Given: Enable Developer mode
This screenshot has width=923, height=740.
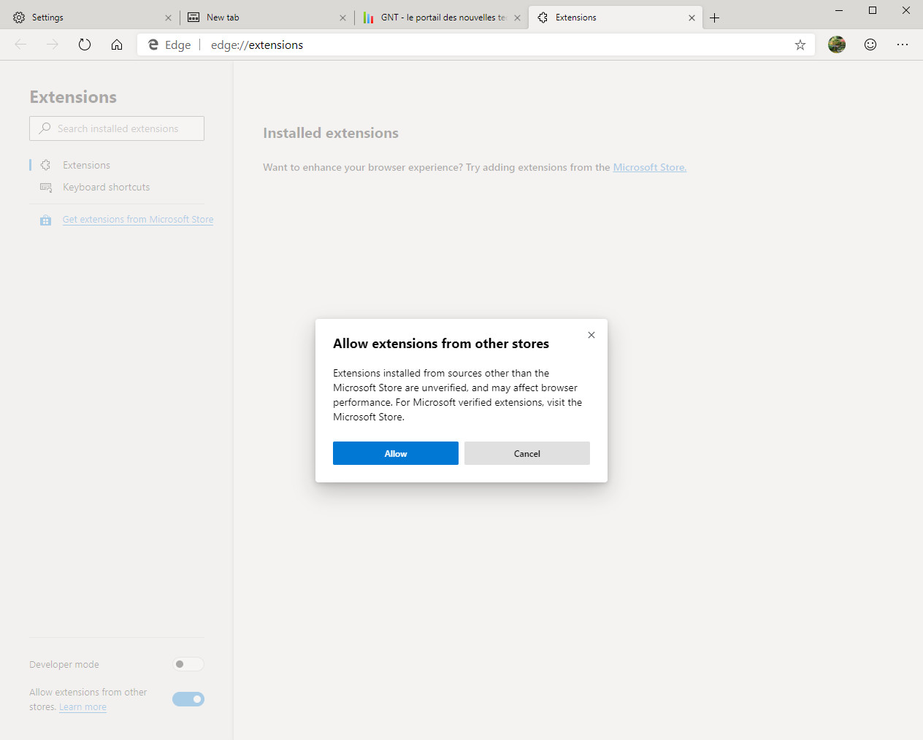Looking at the screenshot, I should pyautogui.click(x=188, y=664).
